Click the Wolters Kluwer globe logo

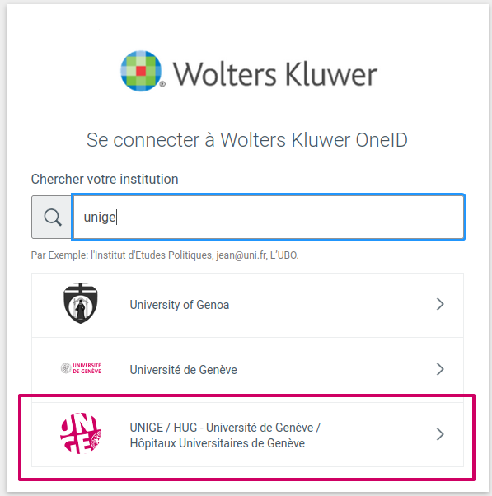click(141, 71)
